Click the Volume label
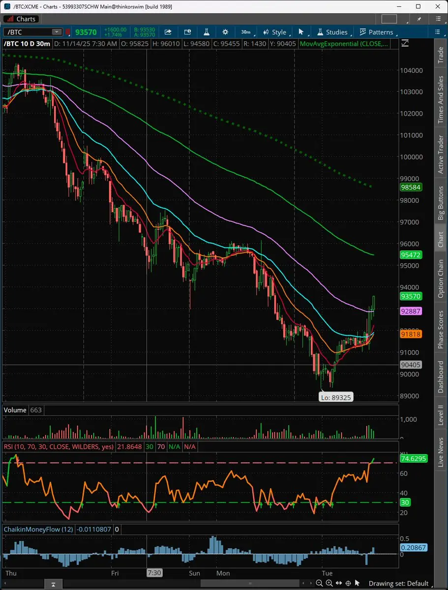The height and width of the screenshot is (590, 448). click(x=15, y=410)
